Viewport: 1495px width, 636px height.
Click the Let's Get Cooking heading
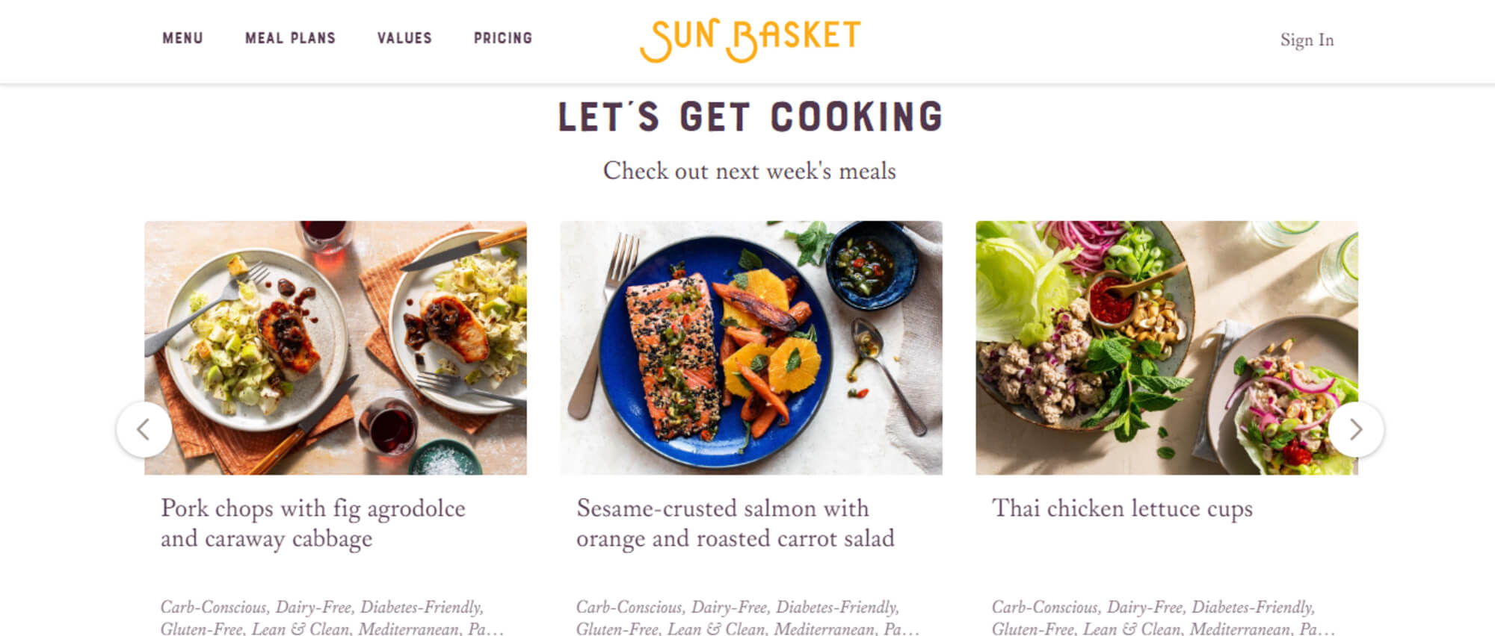(750, 117)
